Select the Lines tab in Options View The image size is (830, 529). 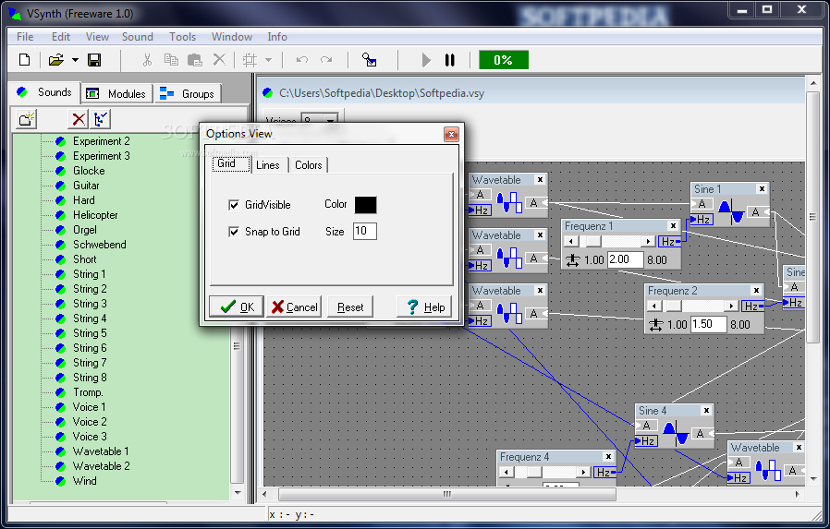[268, 165]
